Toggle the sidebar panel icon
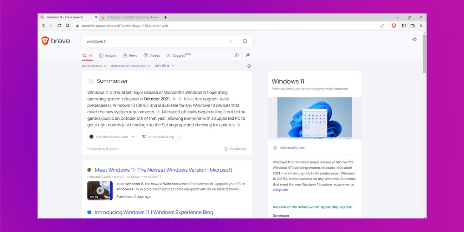The width and height of the screenshot is (464, 232). point(404,26)
